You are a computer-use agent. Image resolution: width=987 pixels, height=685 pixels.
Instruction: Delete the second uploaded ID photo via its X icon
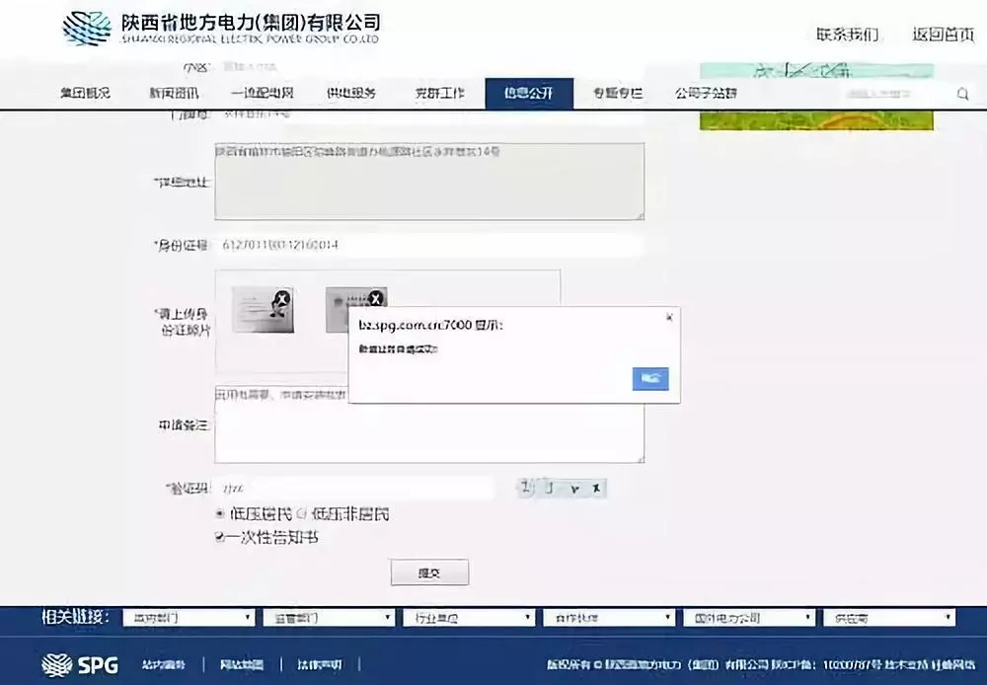375,297
